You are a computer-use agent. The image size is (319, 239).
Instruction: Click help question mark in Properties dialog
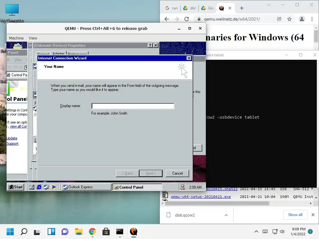pyautogui.click(x=150, y=45)
